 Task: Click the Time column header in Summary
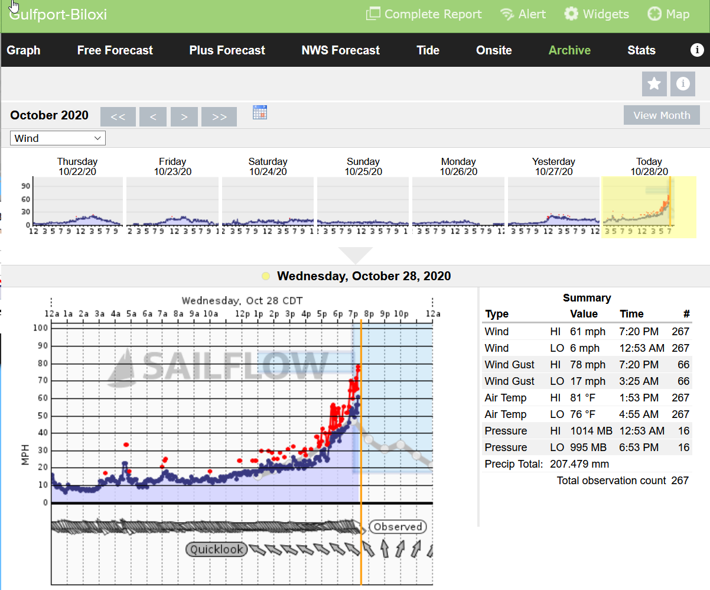(x=631, y=314)
